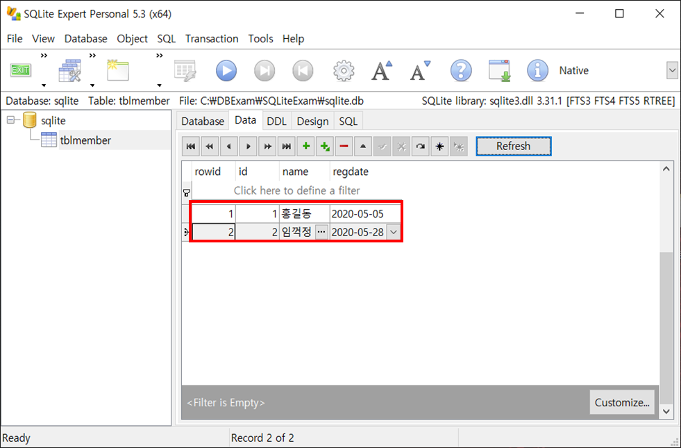
Task: Collapse the sqlite database tree node
Action: [x=11, y=120]
